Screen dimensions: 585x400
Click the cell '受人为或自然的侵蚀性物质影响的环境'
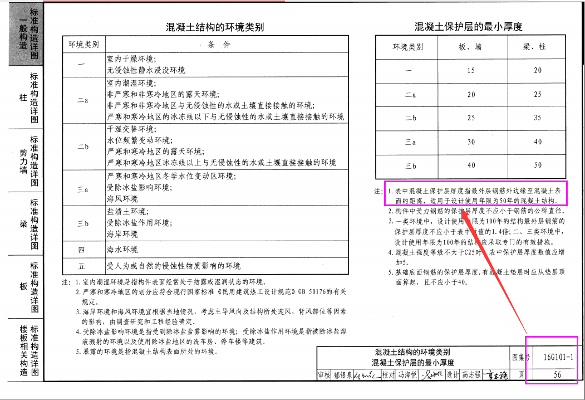pos(174,266)
